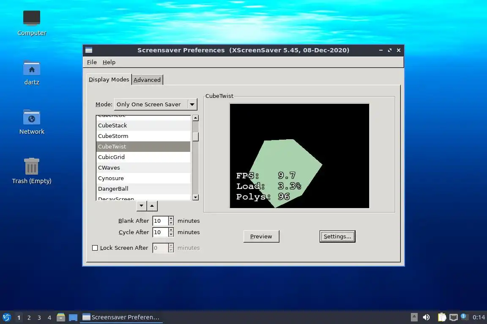Maximize the Screensaver Preferences window
This screenshot has width=487, height=324.
click(x=390, y=50)
